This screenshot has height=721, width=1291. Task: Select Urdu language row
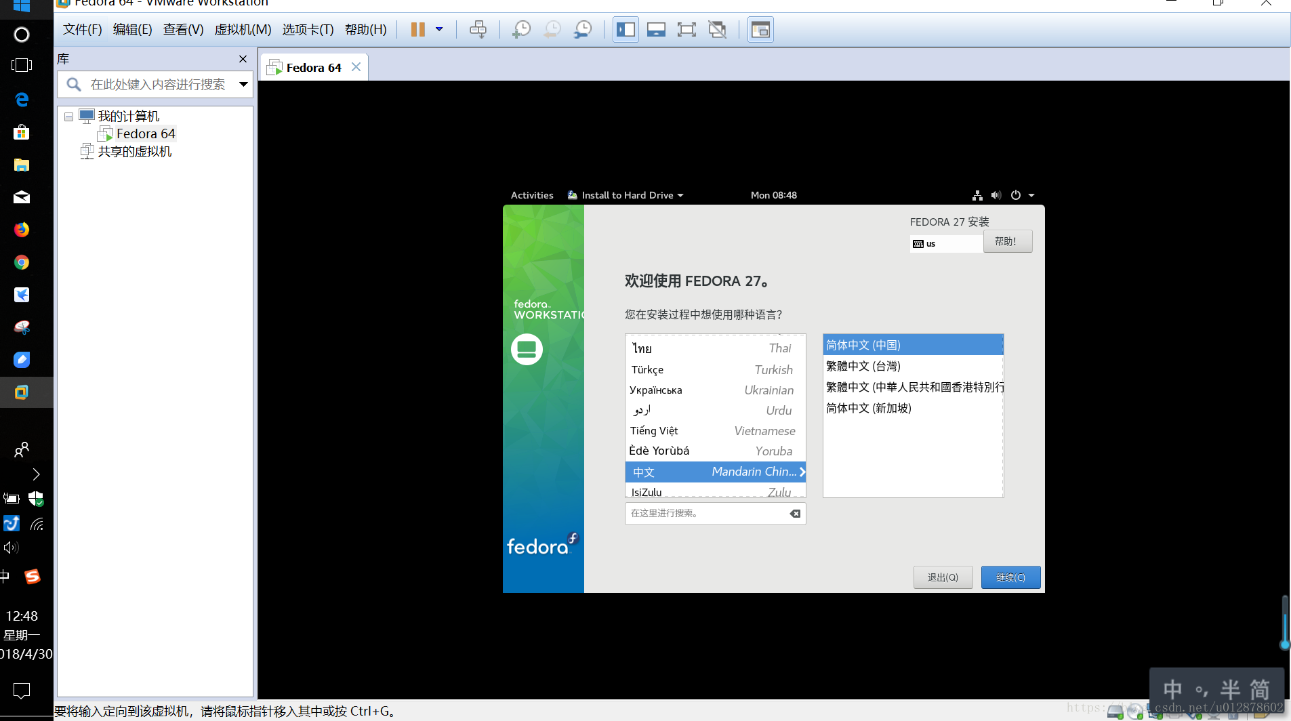[715, 410]
